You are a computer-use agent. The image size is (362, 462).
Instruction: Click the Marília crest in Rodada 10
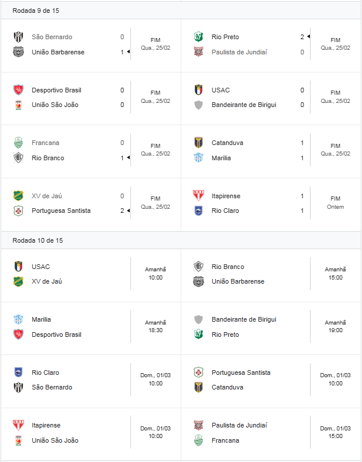(18, 319)
